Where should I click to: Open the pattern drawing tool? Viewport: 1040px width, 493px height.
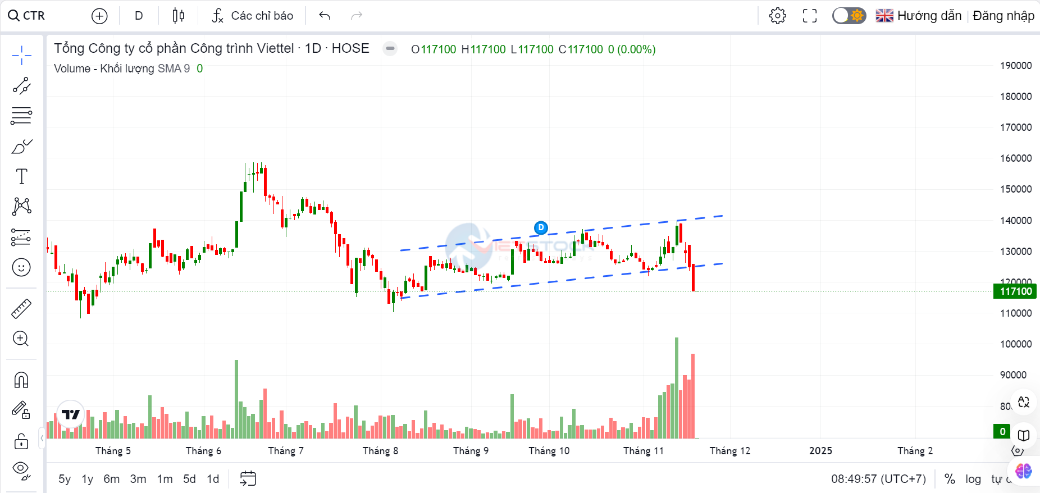tap(21, 207)
